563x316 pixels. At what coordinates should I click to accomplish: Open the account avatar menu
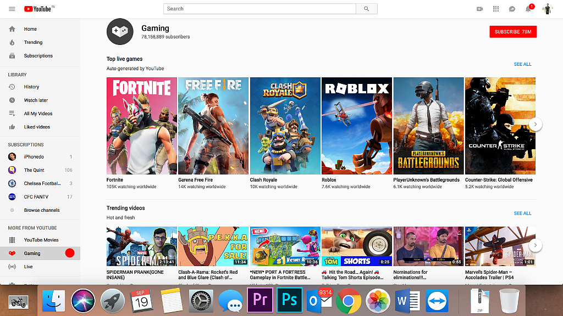point(547,9)
